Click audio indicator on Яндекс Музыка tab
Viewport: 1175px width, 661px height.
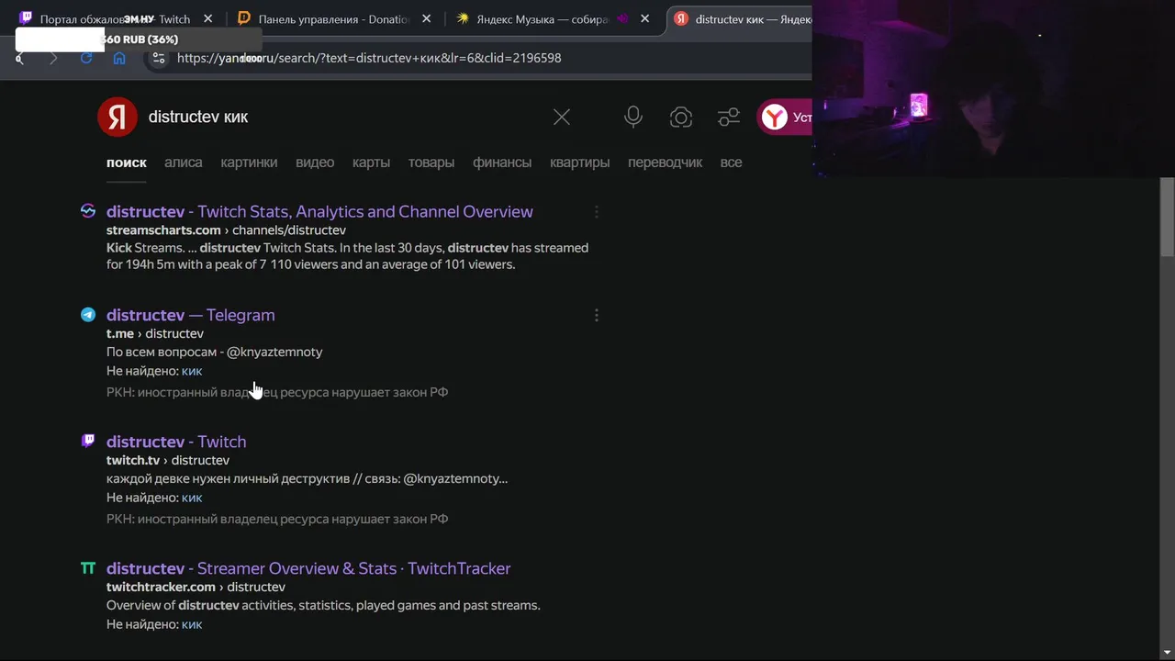[622, 18]
